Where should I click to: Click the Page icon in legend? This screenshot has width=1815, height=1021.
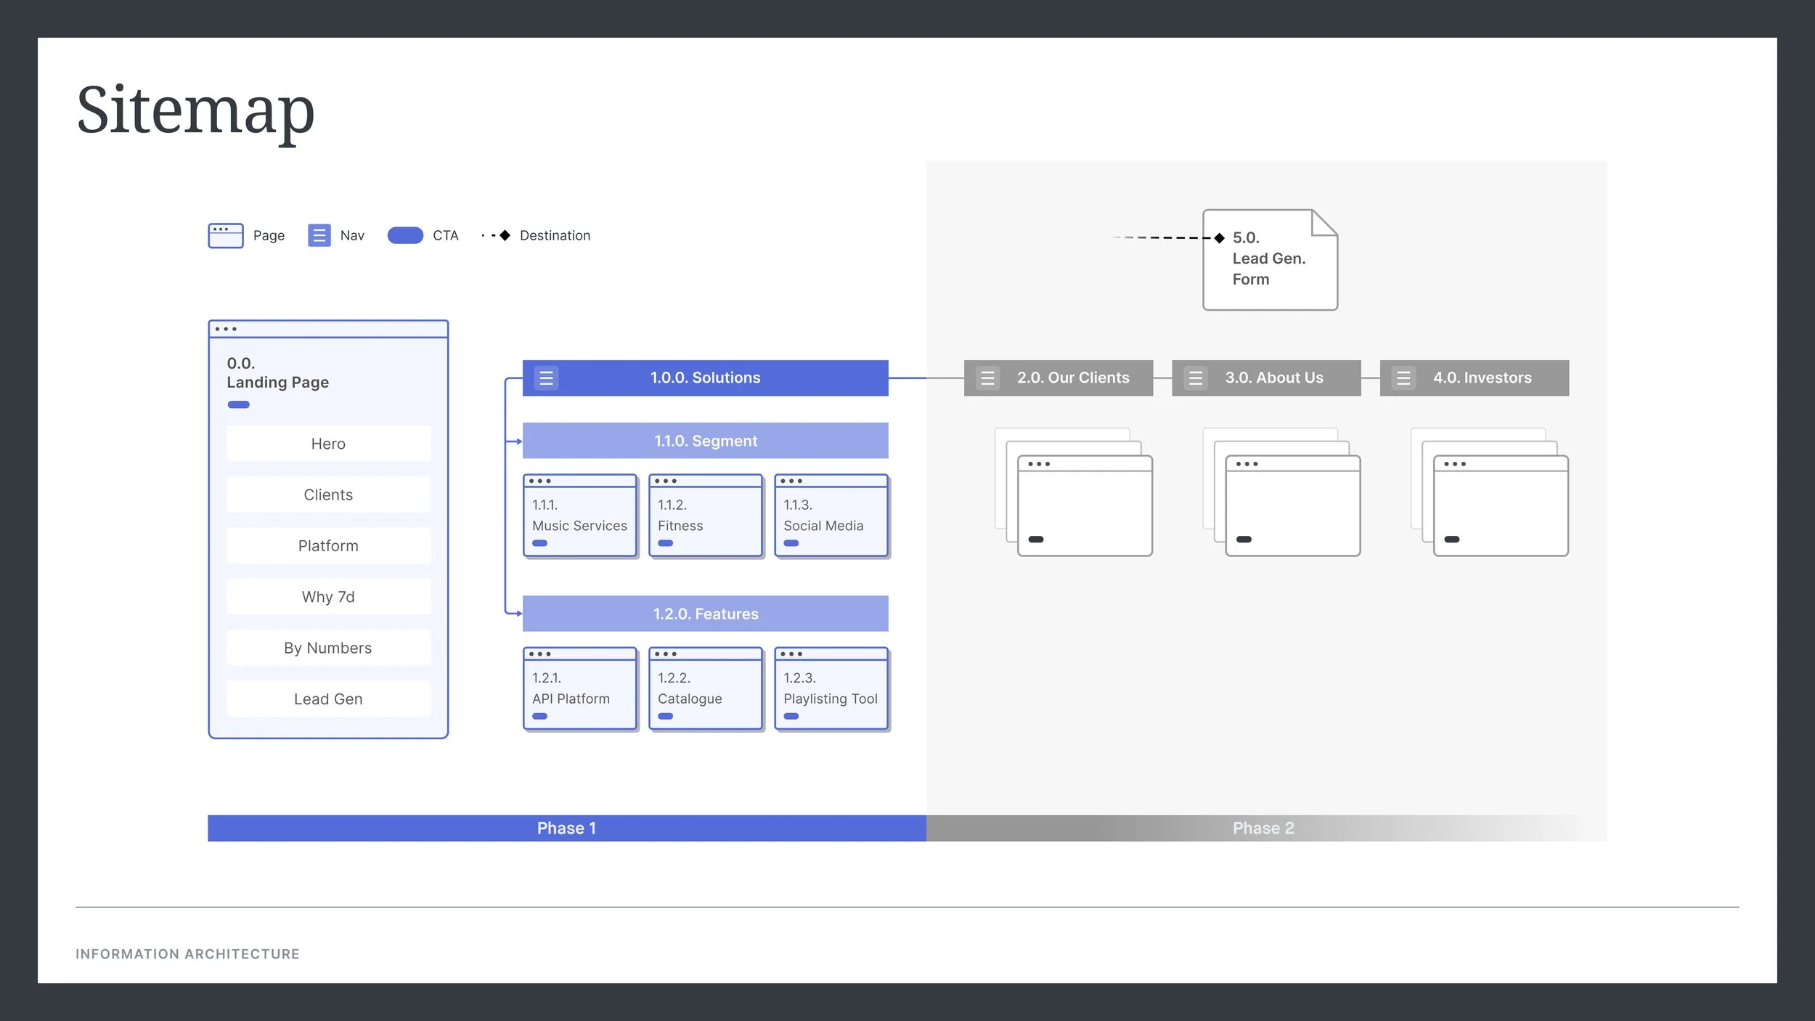[x=226, y=236]
